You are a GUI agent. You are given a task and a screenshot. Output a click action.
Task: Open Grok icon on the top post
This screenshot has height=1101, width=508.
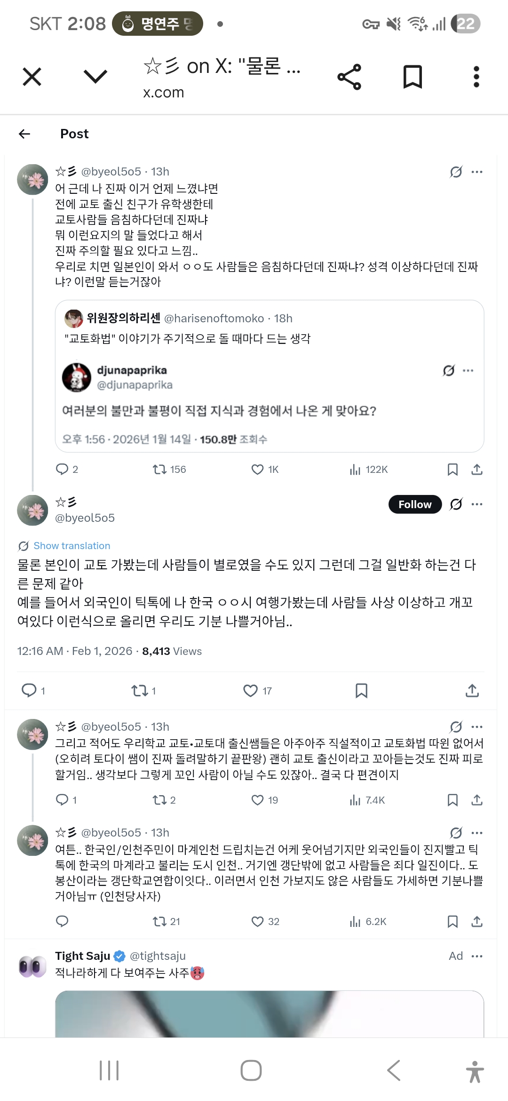point(456,172)
